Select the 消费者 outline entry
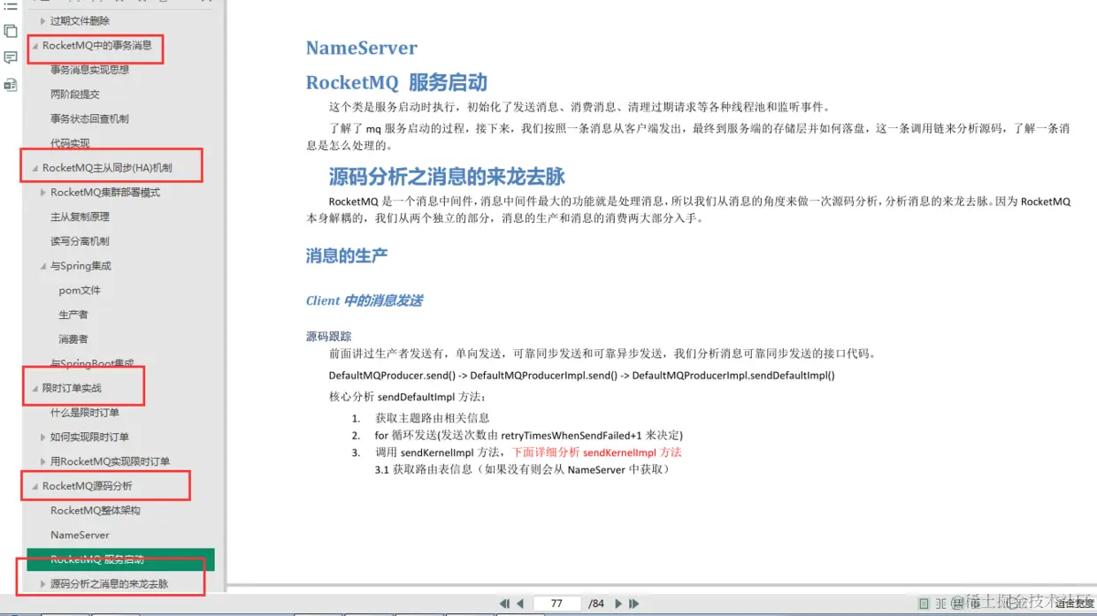1097x616 pixels. 73,339
